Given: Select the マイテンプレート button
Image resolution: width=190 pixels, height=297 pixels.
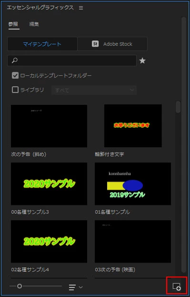Looking at the screenshot, I should [x=42, y=44].
